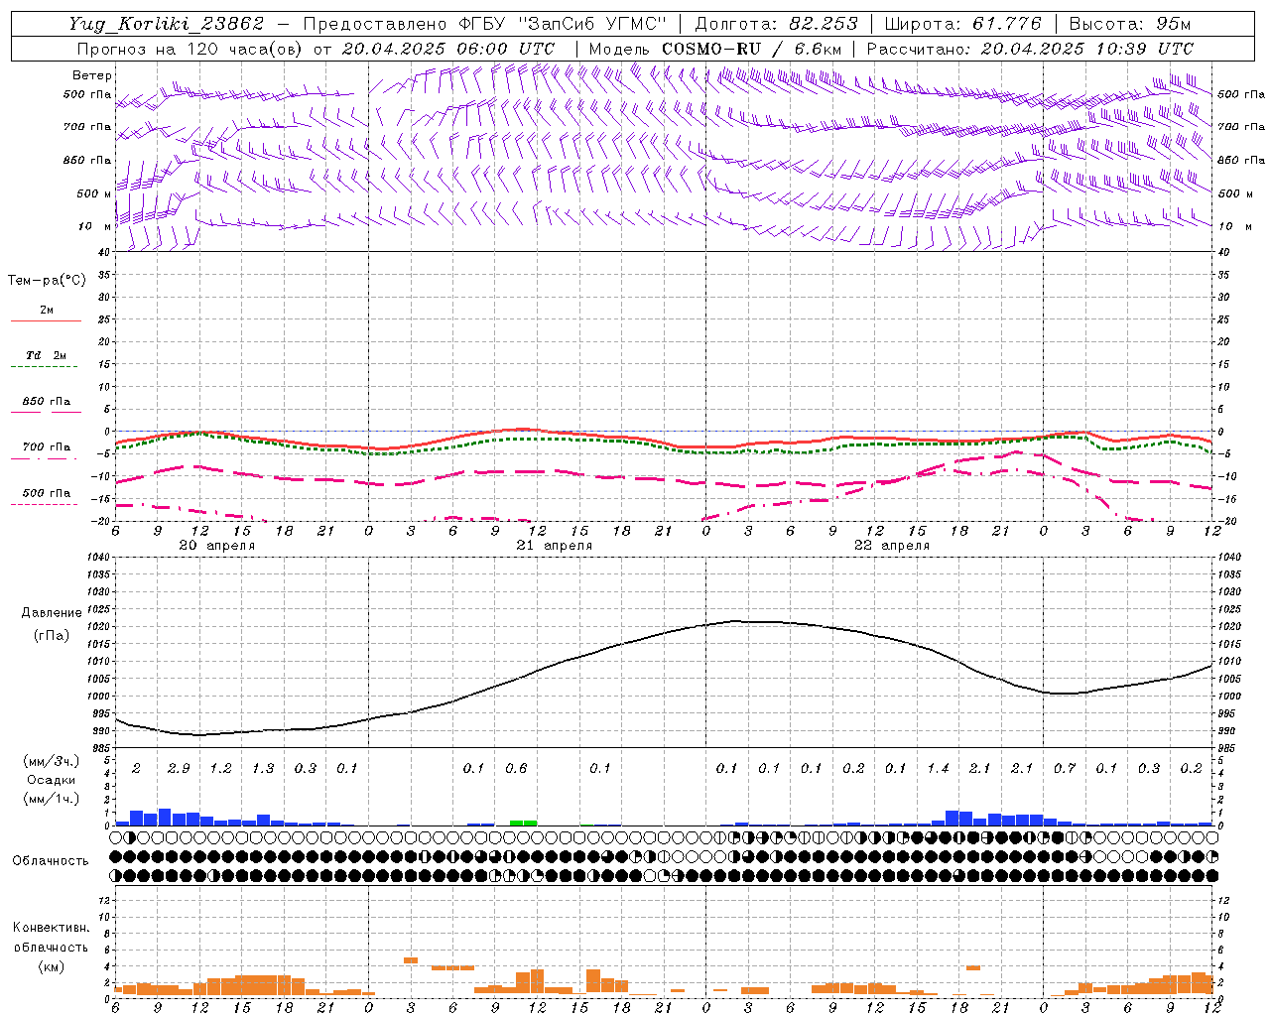
Task: Click the 1.2 precipitation value
Action: coord(220,769)
